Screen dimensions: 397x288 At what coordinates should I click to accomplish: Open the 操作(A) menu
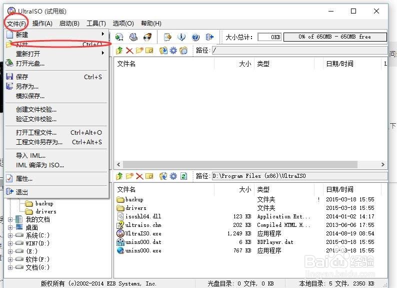(42, 24)
